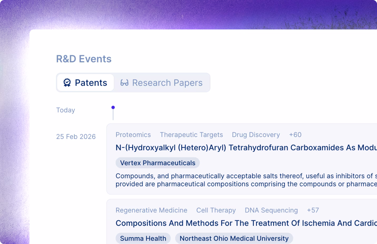Expand the +60 additional tags
The image size is (377, 244).
pyautogui.click(x=295, y=135)
